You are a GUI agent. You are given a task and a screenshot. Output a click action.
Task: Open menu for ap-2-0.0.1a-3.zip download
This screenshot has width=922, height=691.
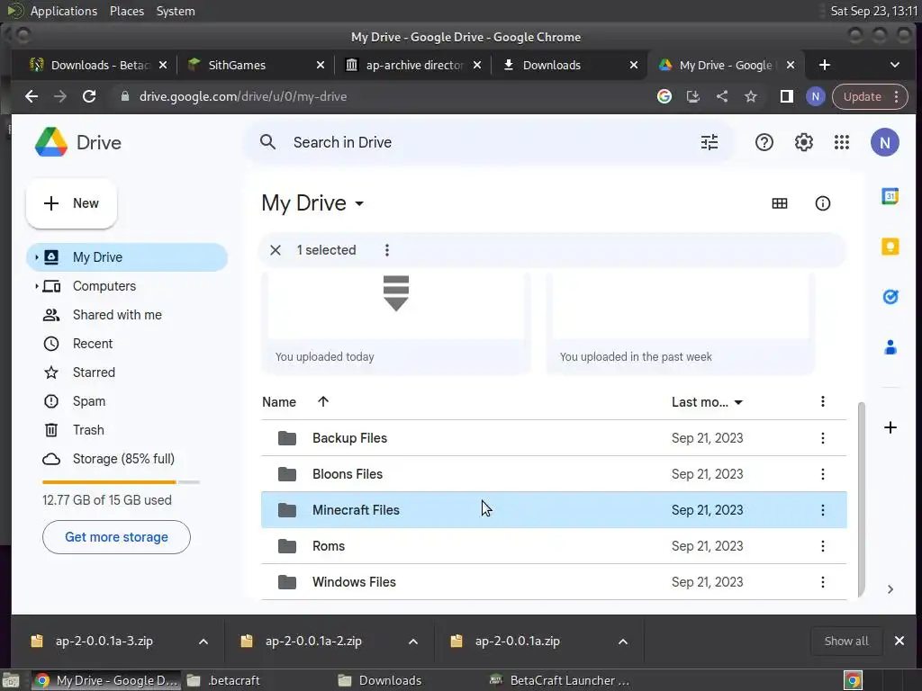click(203, 642)
